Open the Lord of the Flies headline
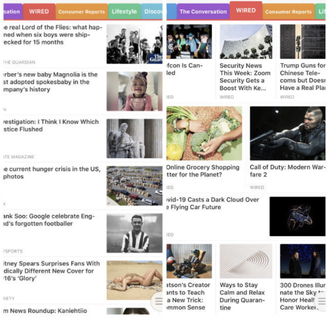This screenshot has width=327, height=318. (53, 35)
